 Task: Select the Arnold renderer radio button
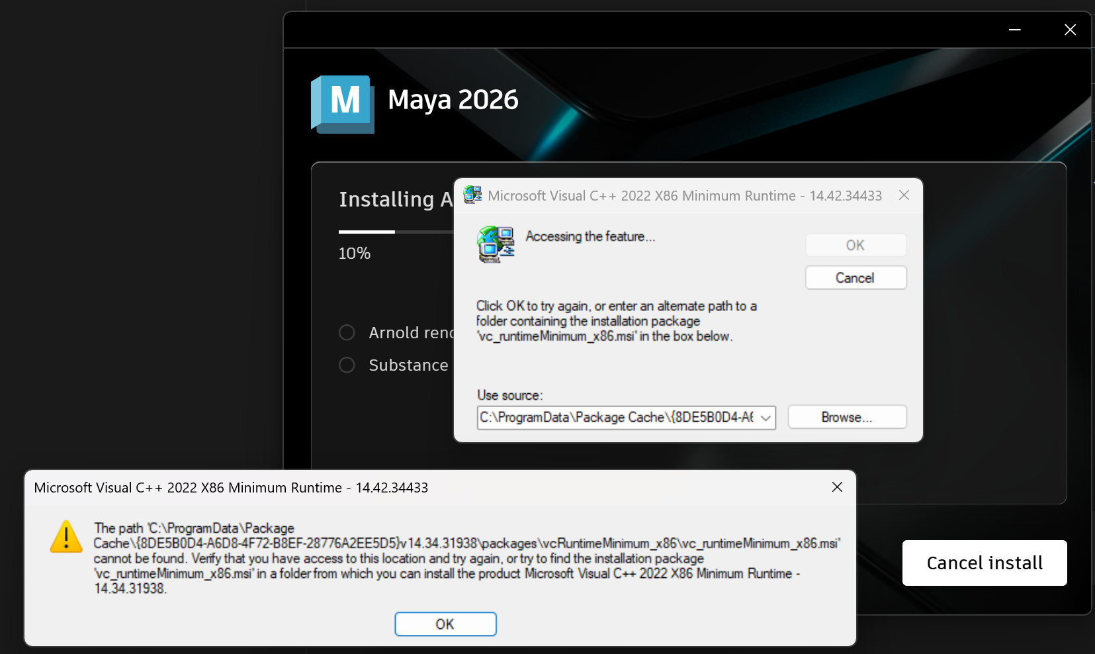(x=347, y=332)
